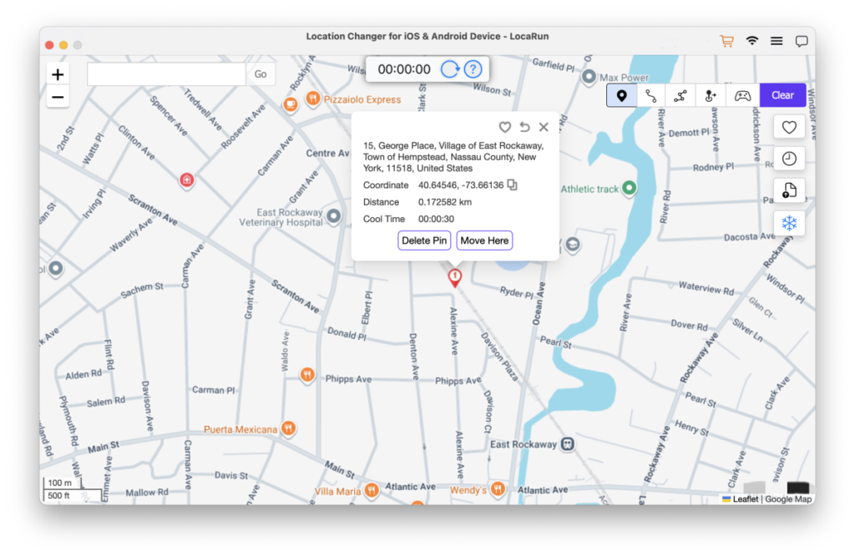Click the Villa Maria restaurant marker
The height and width of the screenshot is (557, 855).
(372, 490)
